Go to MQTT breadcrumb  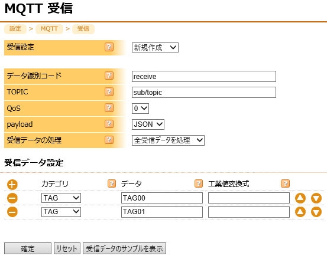point(50,29)
